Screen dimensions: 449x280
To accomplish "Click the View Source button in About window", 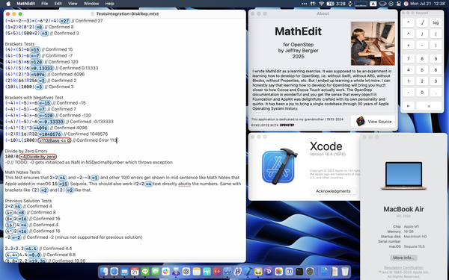I will point(373,122).
